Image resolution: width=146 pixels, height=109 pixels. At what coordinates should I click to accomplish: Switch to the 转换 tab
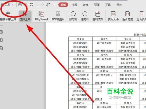(86, 5)
